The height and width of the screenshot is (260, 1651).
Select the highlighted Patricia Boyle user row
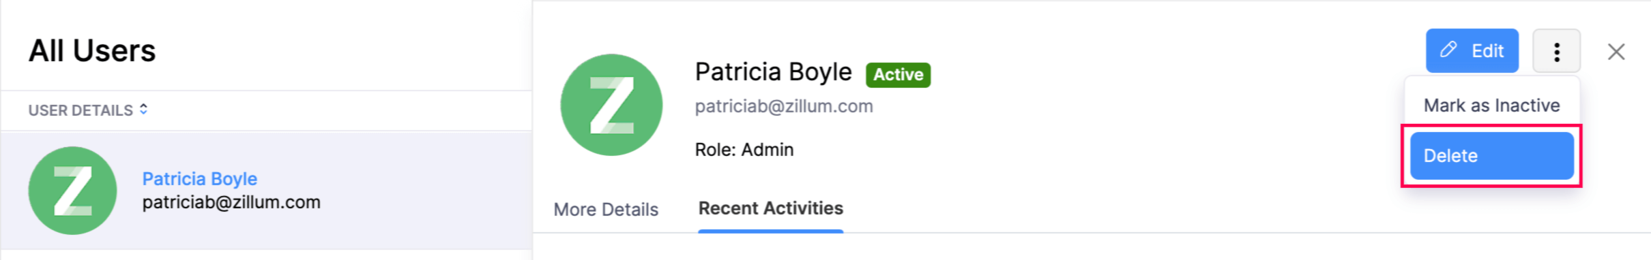(x=266, y=191)
